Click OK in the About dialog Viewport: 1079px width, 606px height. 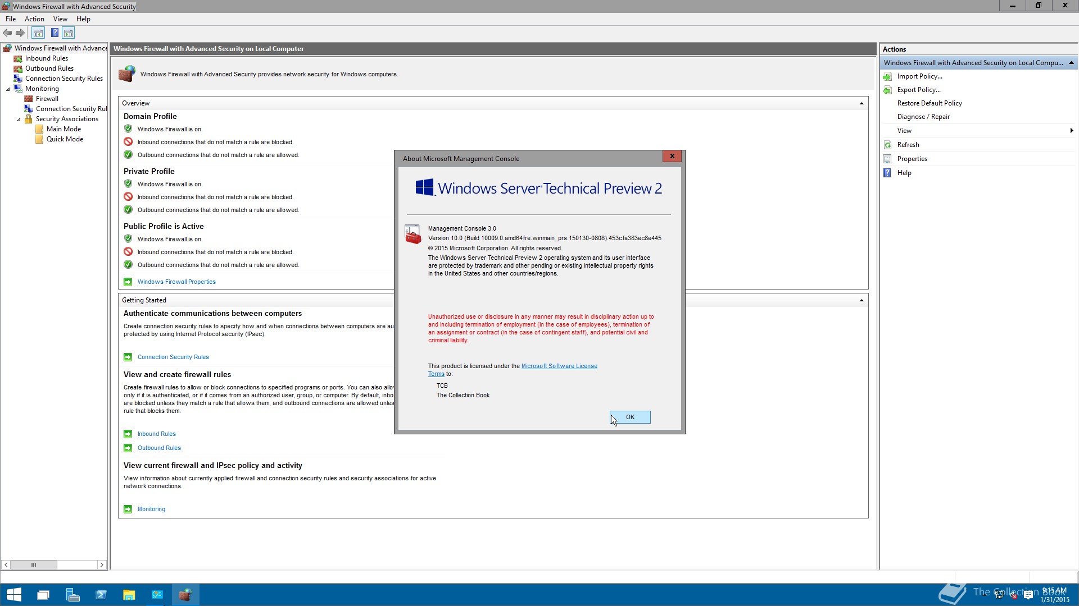[x=630, y=417]
